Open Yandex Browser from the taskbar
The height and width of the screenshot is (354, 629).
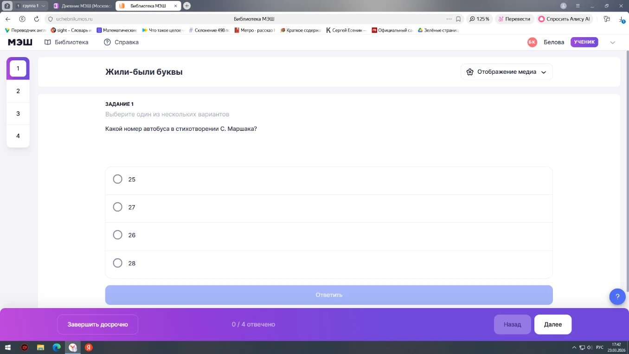pos(72,348)
